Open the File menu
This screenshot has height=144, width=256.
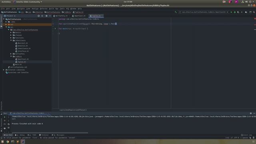coord(3,9)
